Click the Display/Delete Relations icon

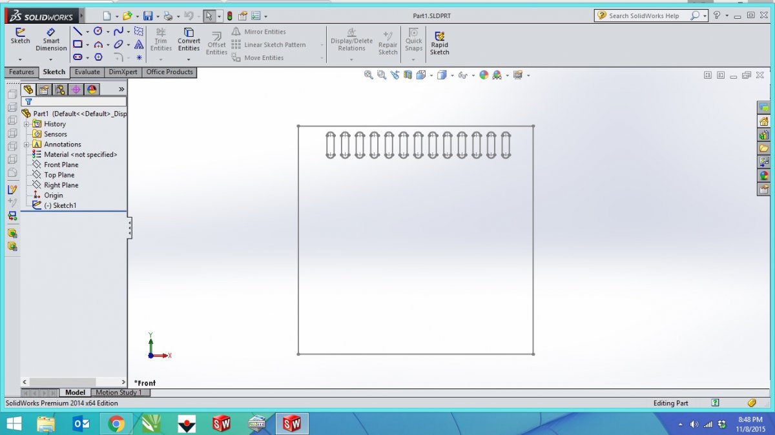click(x=351, y=40)
